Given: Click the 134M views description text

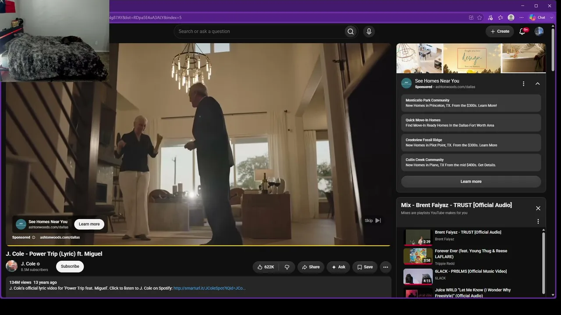Looking at the screenshot, I should [33, 283].
